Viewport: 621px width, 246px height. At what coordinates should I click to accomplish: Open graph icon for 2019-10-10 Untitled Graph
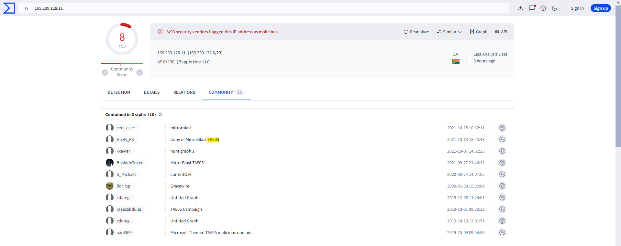(502, 221)
